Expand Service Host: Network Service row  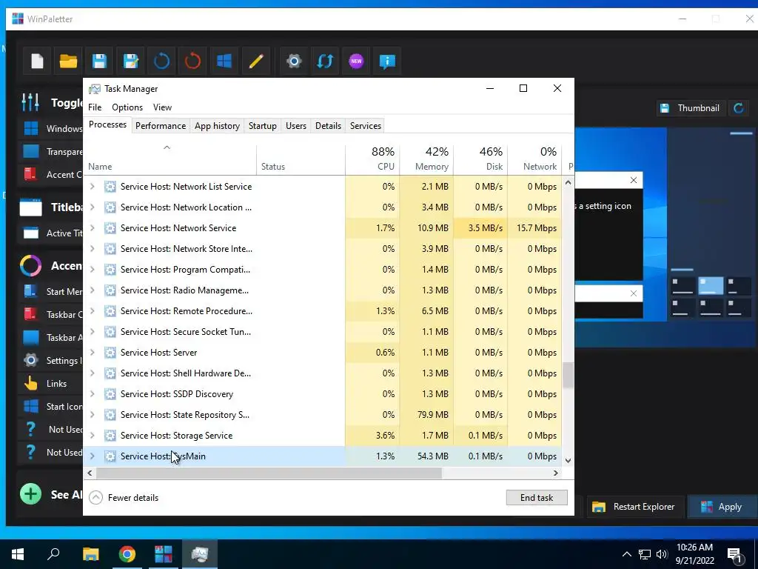[x=93, y=228]
